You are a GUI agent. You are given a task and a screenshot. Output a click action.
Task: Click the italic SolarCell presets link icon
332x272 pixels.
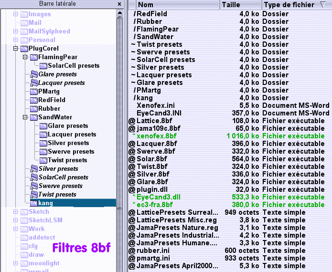(34, 178)
